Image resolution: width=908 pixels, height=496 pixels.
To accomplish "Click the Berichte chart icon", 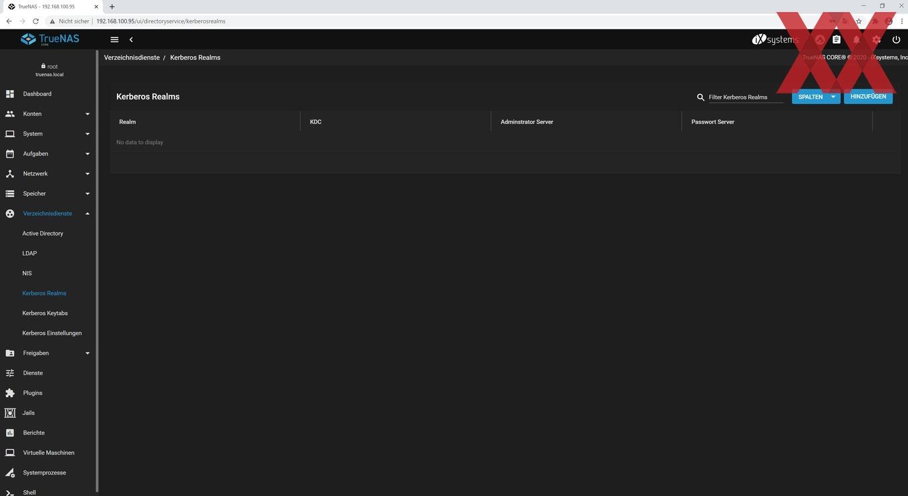I will (10, 433).
